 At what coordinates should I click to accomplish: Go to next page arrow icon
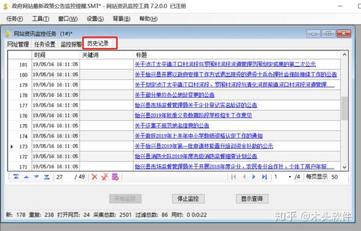[x=254, y=177]
